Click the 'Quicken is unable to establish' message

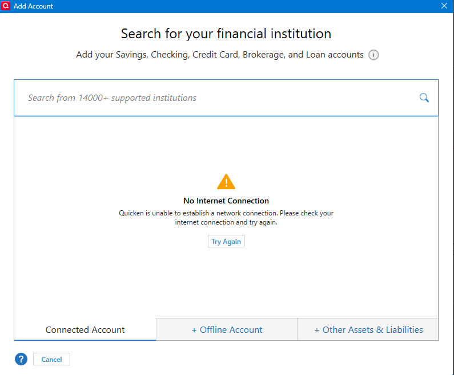[x=226, y=218]
